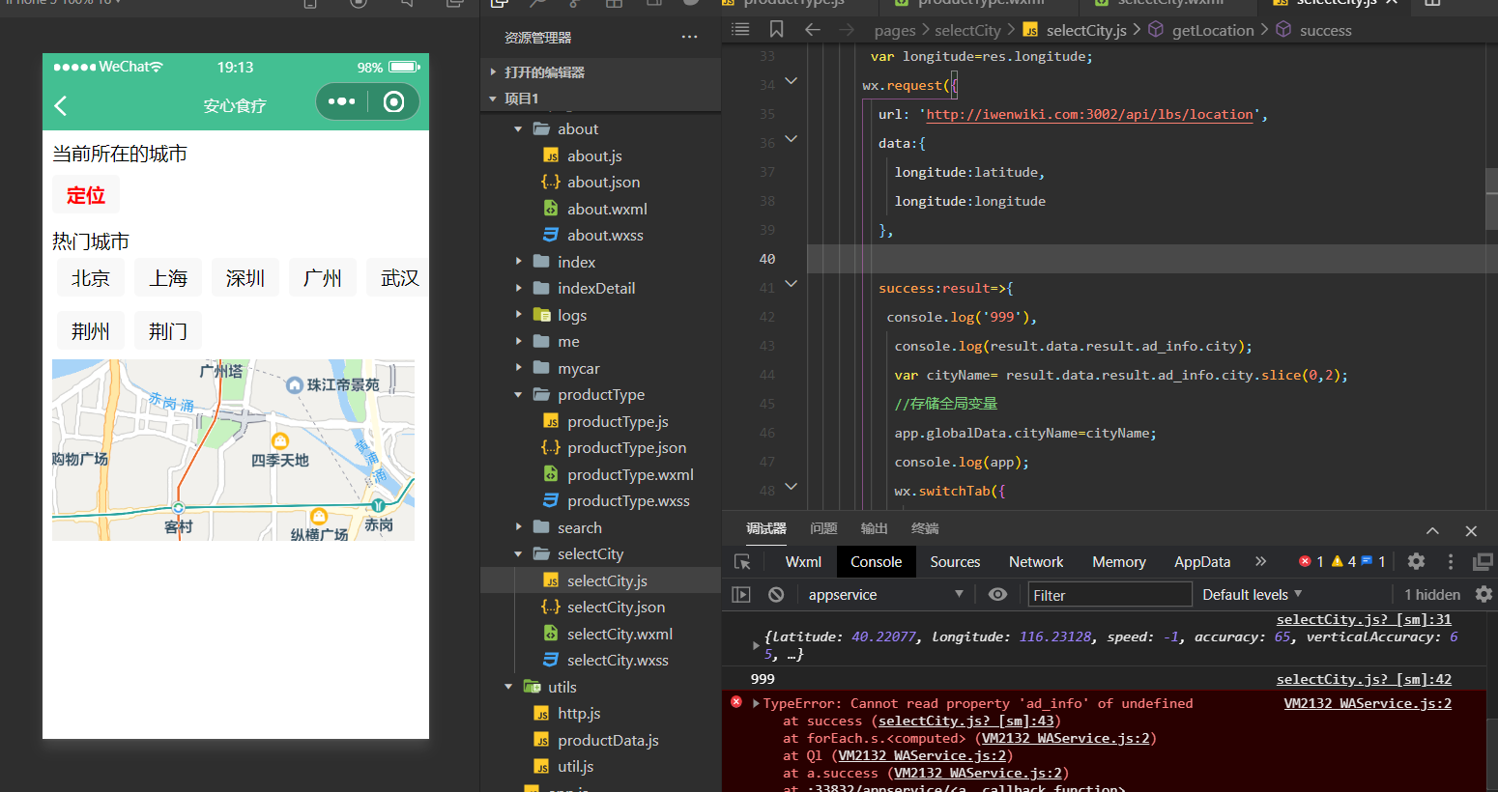Switch to the AppData devtools tab
This screenshot has height=792, width=1498.
1202,562
